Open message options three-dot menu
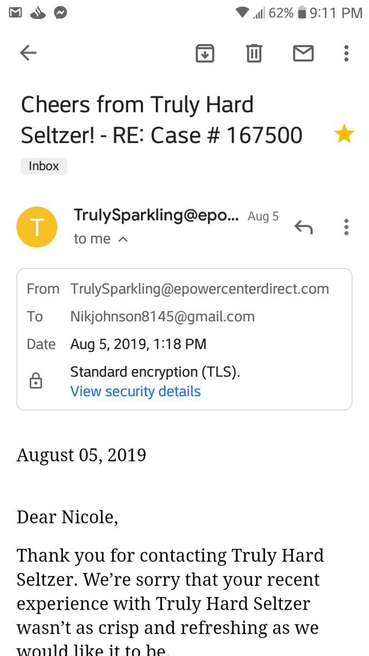The width and height of the screenshot is (369, 656). coord(346,227)
